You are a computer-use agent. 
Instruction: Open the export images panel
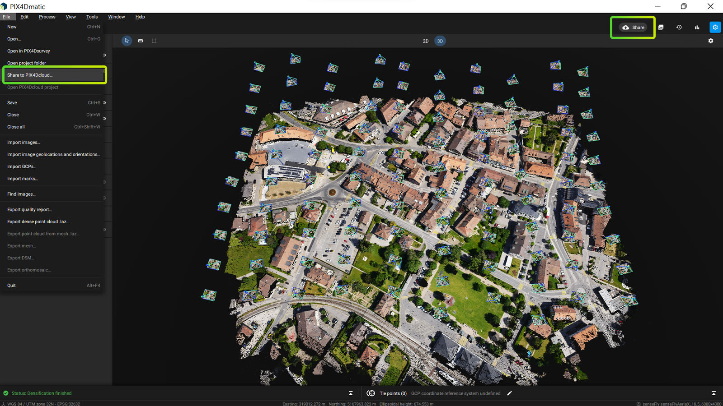coord(661,27)
